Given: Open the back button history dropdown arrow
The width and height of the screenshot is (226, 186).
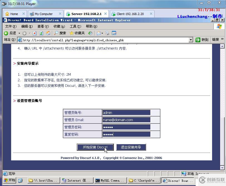Looking at the screenshot, I should point(19,33).
